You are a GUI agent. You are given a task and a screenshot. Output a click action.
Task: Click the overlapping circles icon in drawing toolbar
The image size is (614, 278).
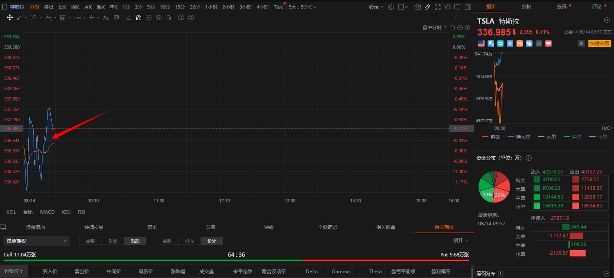pyautogui.click(x=181, y=18)
